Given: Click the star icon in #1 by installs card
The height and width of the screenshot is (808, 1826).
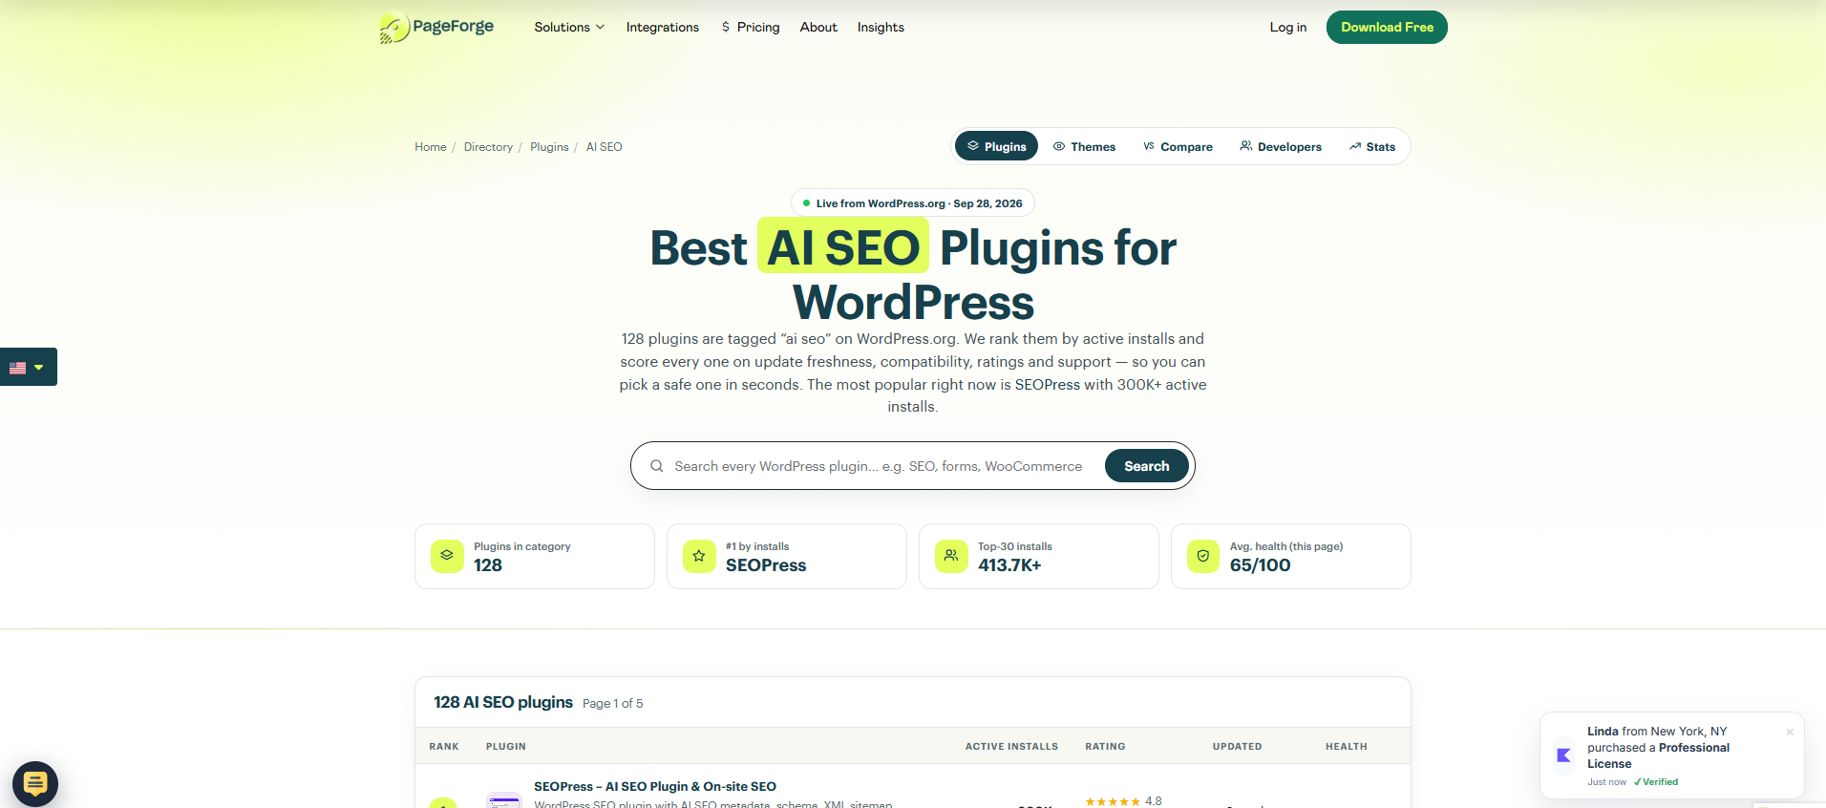Looking at the screenshot, I should click(699, 556).
